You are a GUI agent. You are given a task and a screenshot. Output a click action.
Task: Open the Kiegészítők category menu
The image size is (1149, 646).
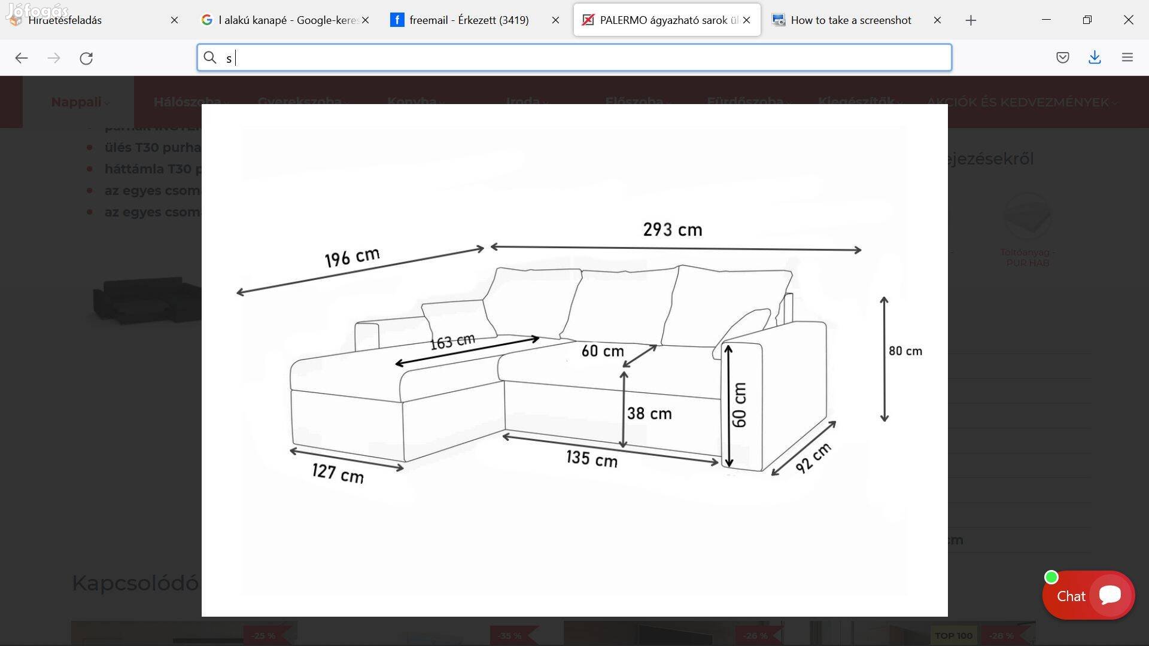coord(859,101)
